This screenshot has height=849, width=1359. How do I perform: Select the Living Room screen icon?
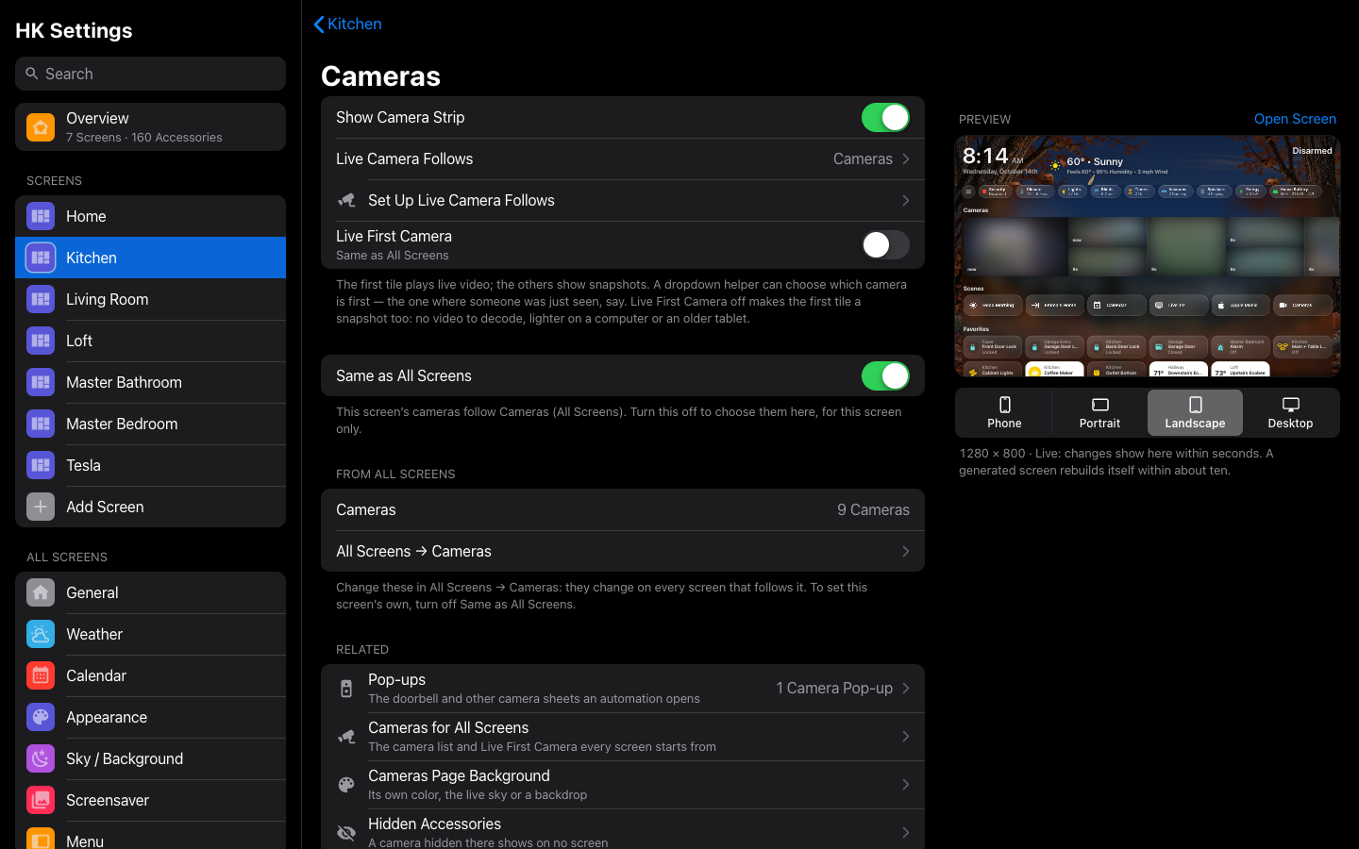point(41,299)
